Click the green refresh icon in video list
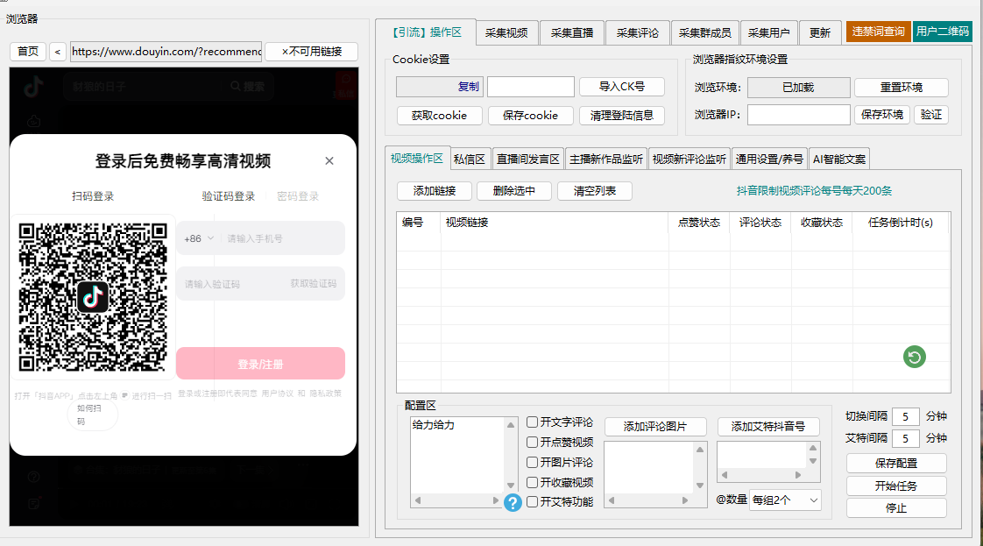This screenshot has width=983, height=546. (915, 357)
